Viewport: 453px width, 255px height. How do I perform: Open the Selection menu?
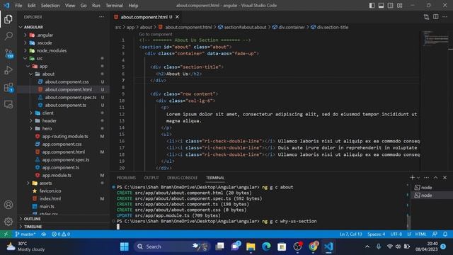(x=50, y=6)
